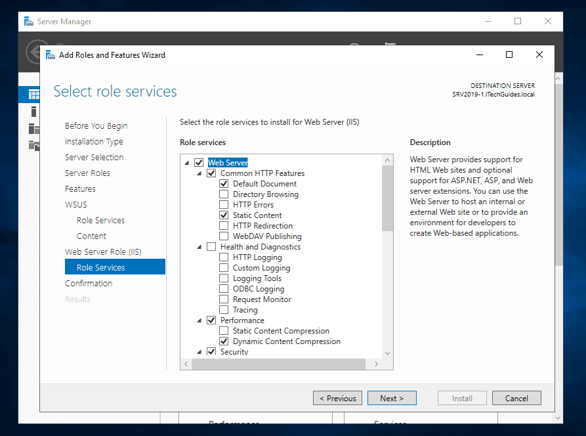Click the Previous button
The width and height of the screenshot is (586, 436).
337,398
